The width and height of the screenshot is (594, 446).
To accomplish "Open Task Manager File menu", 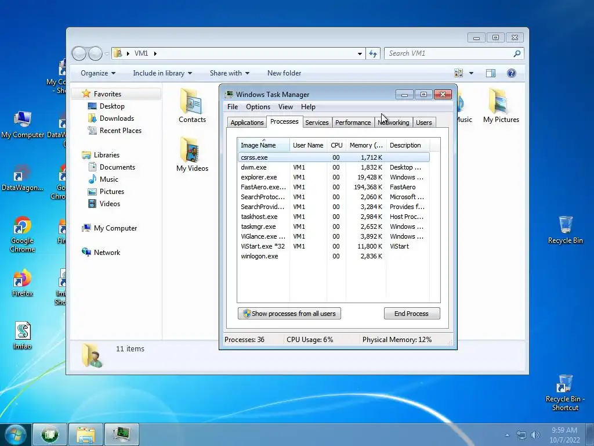I will pos(233,107).
